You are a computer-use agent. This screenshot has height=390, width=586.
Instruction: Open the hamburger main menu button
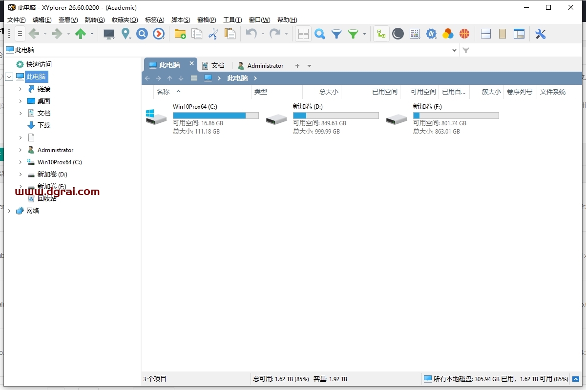20,34
